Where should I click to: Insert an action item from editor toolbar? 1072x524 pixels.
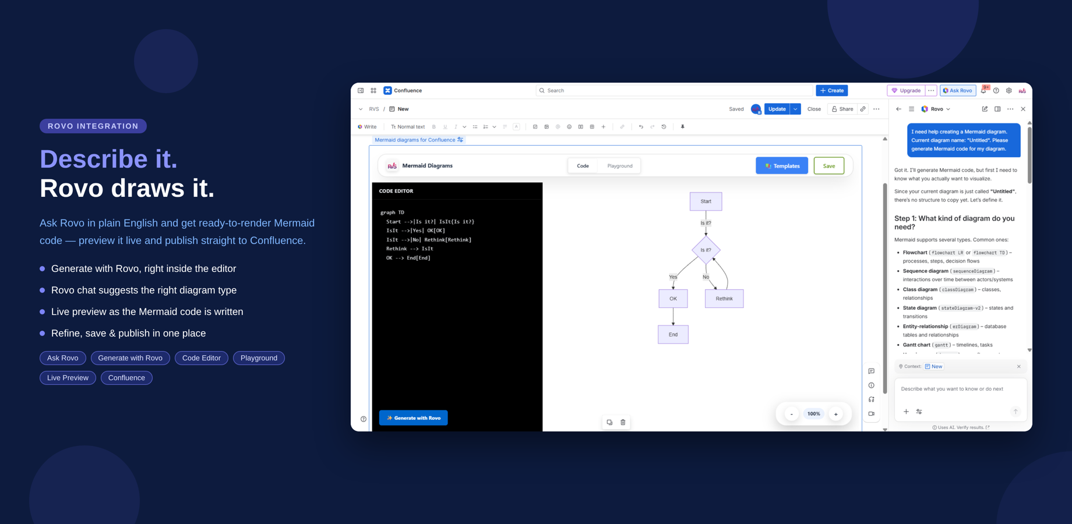[x=535, y=127]
